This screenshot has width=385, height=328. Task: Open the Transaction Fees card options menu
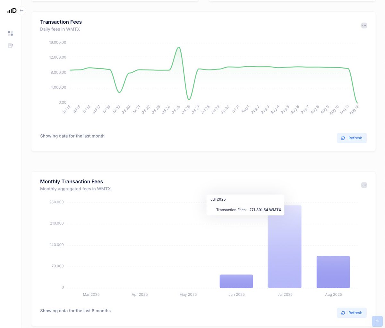364,26
